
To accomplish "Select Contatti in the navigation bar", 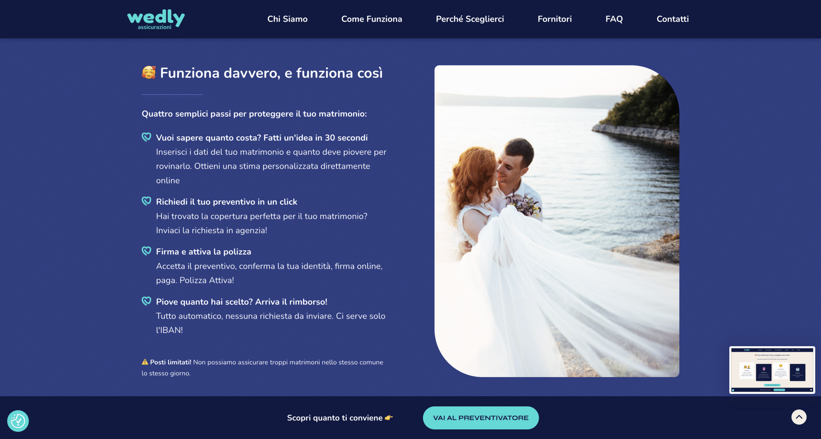I will coord(673,19).
